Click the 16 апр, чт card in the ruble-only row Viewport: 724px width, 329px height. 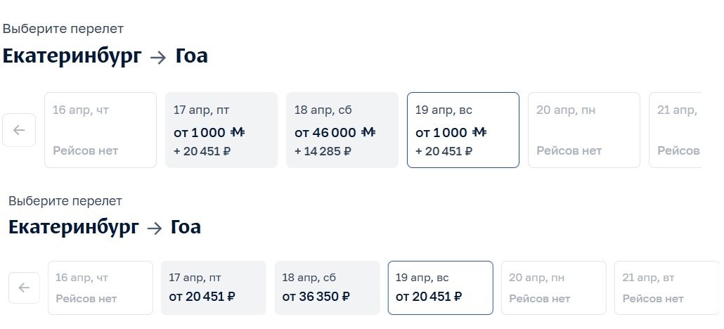pos(101,288)
